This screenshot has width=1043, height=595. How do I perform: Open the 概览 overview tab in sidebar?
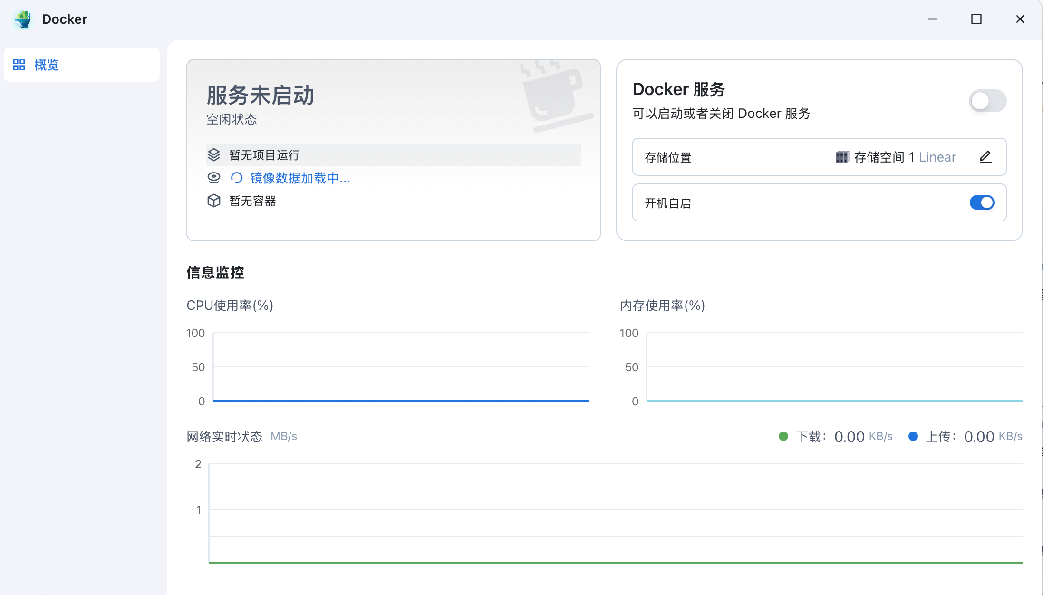(82, 65)
